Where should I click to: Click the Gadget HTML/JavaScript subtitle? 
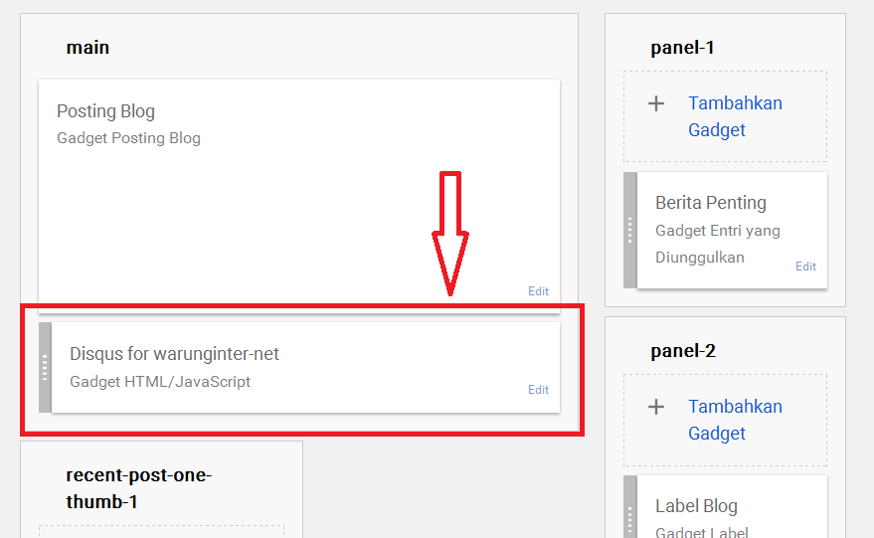click(160, 381)
